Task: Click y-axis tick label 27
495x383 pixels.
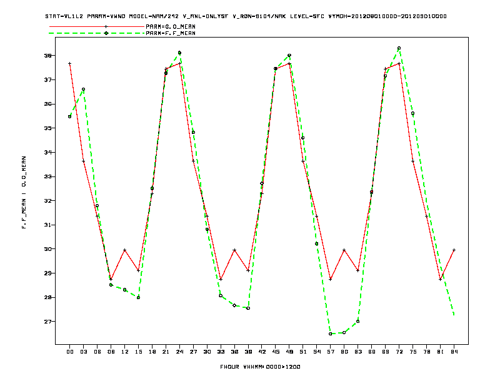Action: (48, 322)
